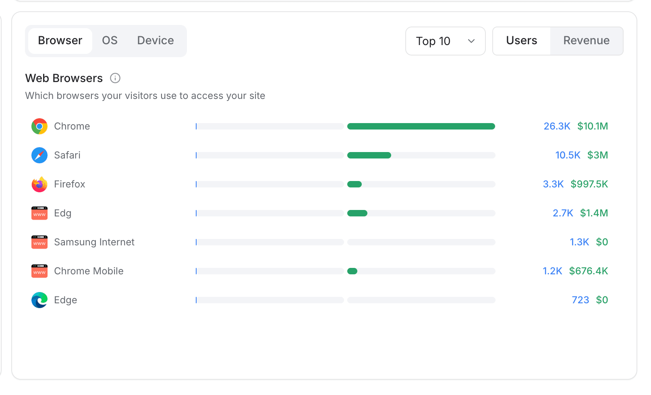Click Edg's $1.4M revenue value
This screenshot has height=395, width=651.
(594, 213)
